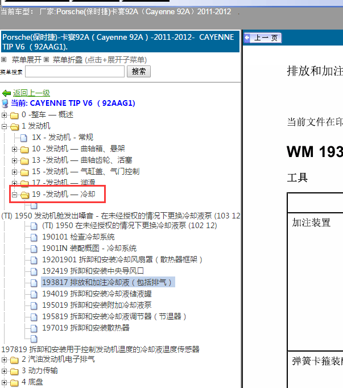Open (TI) 1950 发动机舱发出噪音 (103 12) entry
343x388 pixels.
pos(121,216)
